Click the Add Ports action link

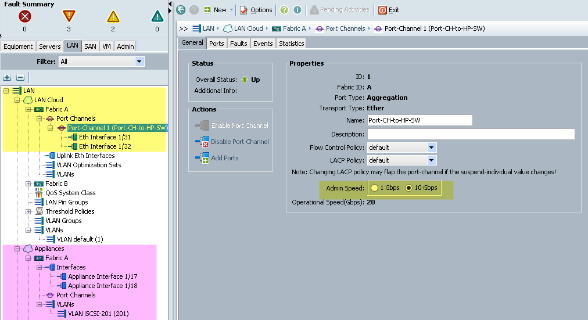point(225,158)
